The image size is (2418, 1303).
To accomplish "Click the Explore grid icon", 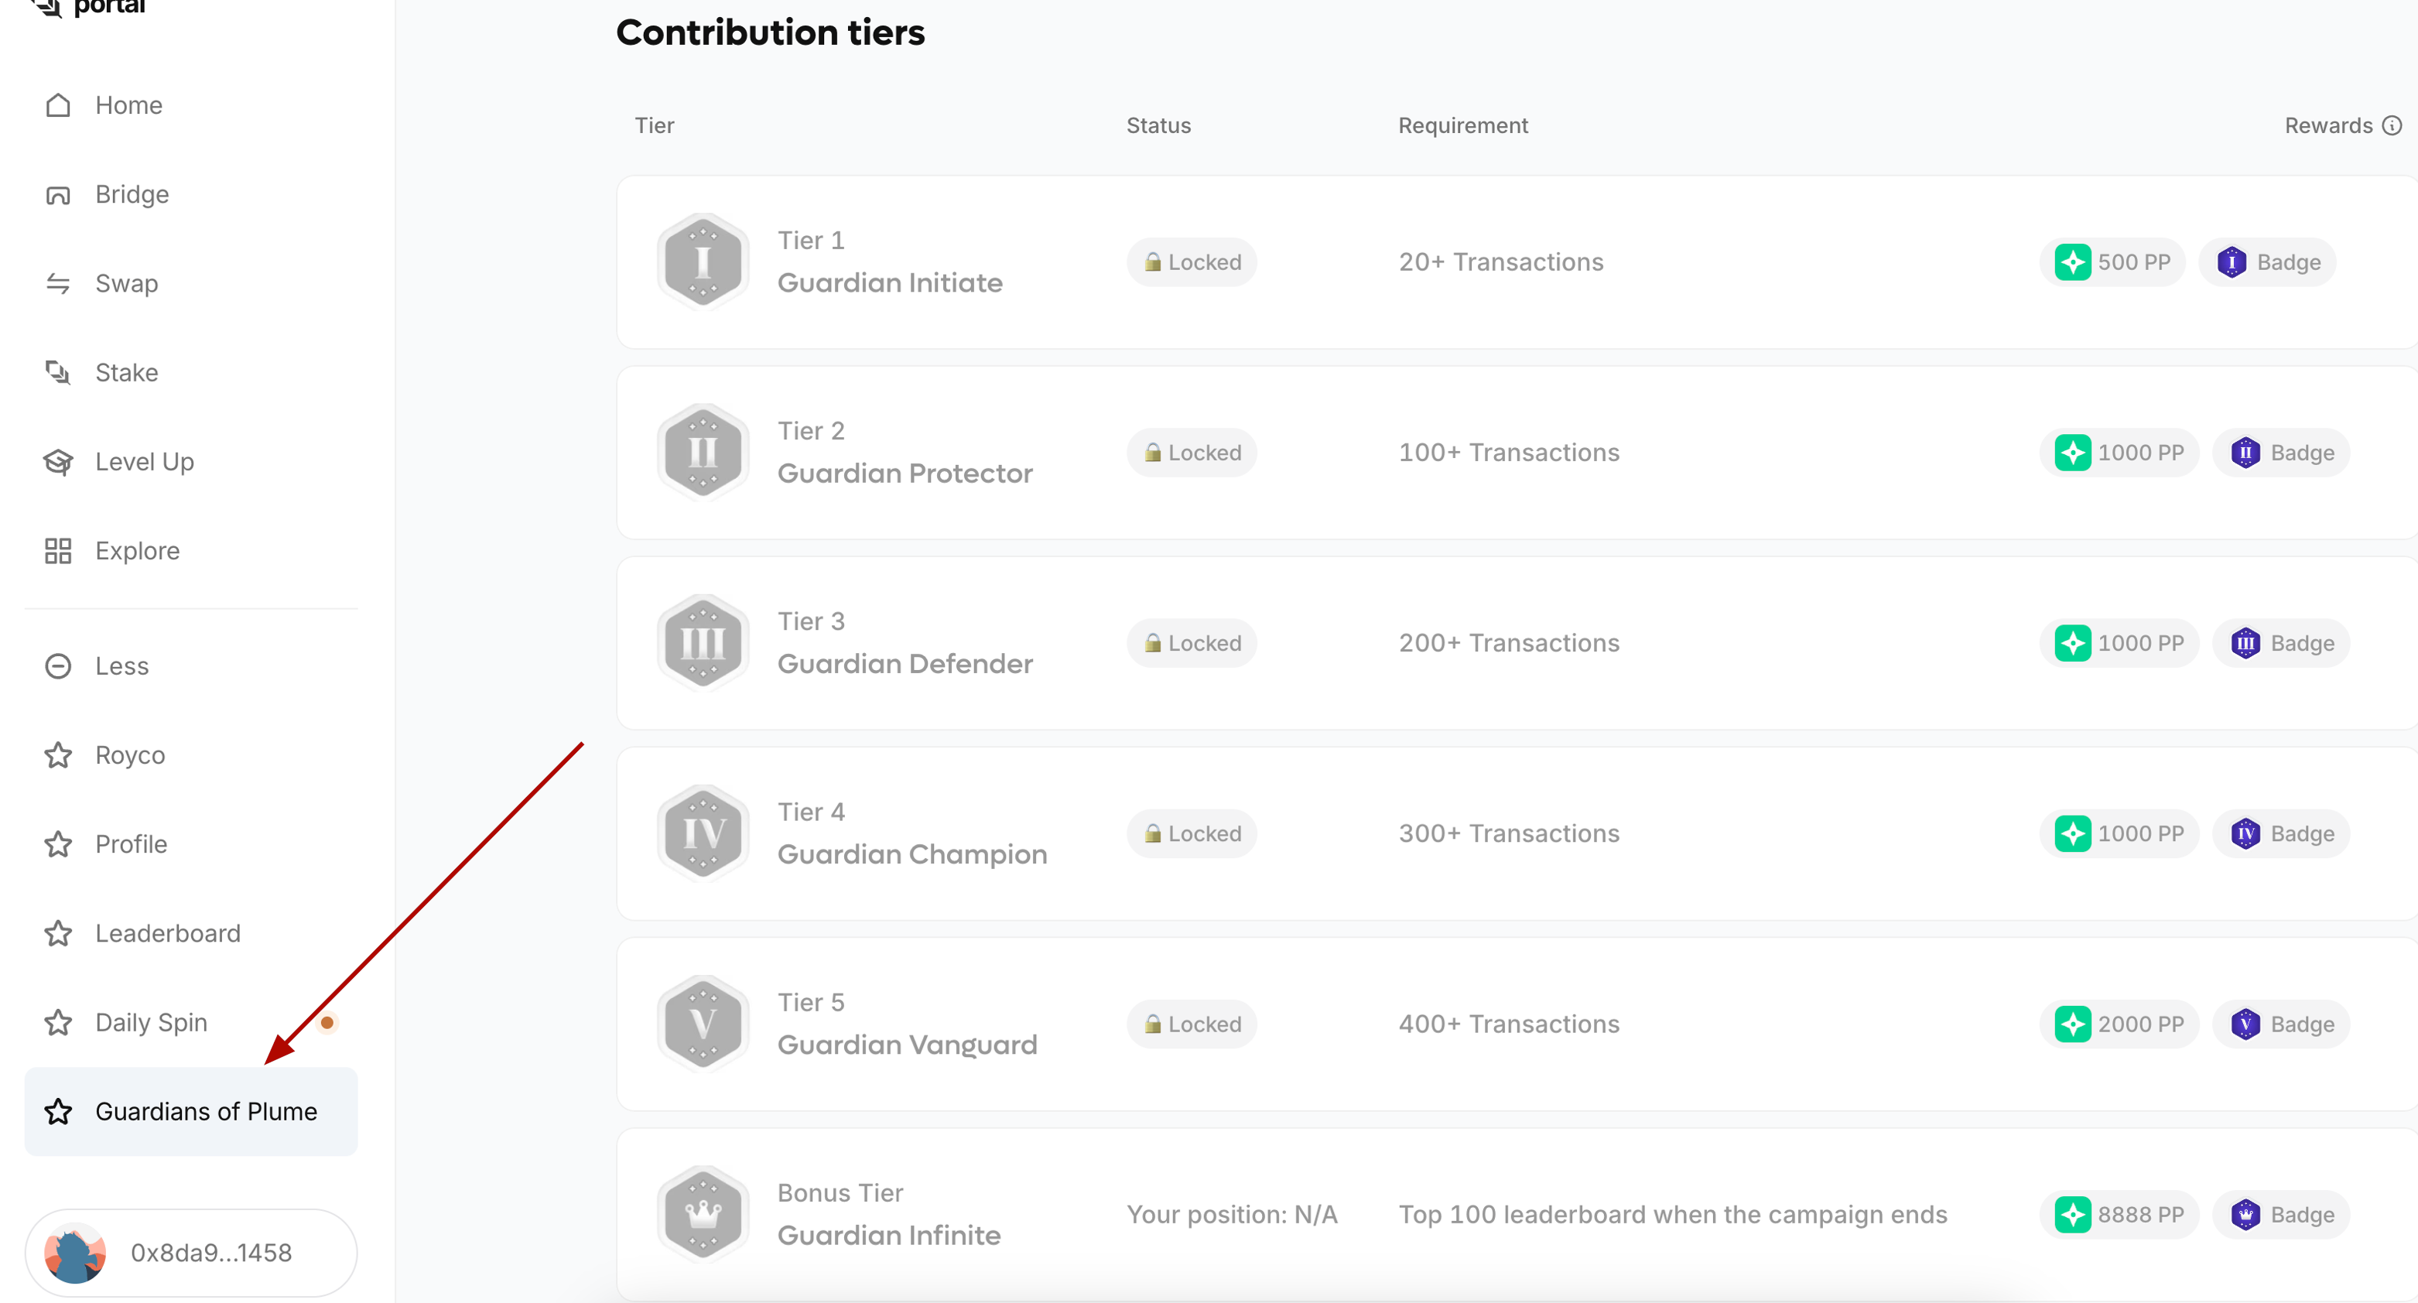I will click(58, 551).
